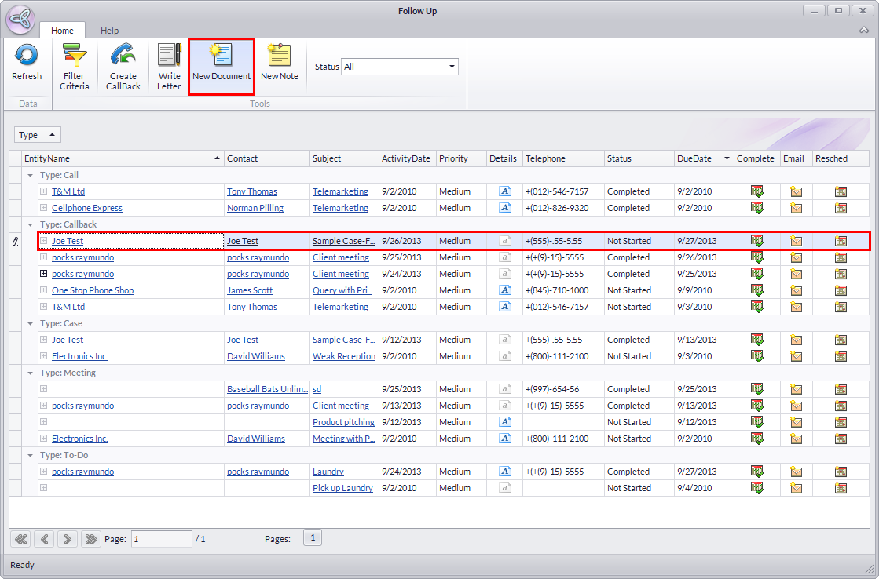Click Complete icon for Joe Test callback row
This screenshot has height=579, width=879.
pyautogui.click(x=757, y=241)
